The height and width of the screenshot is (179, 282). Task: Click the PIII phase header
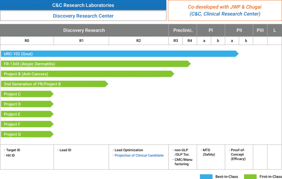point(260,30)
